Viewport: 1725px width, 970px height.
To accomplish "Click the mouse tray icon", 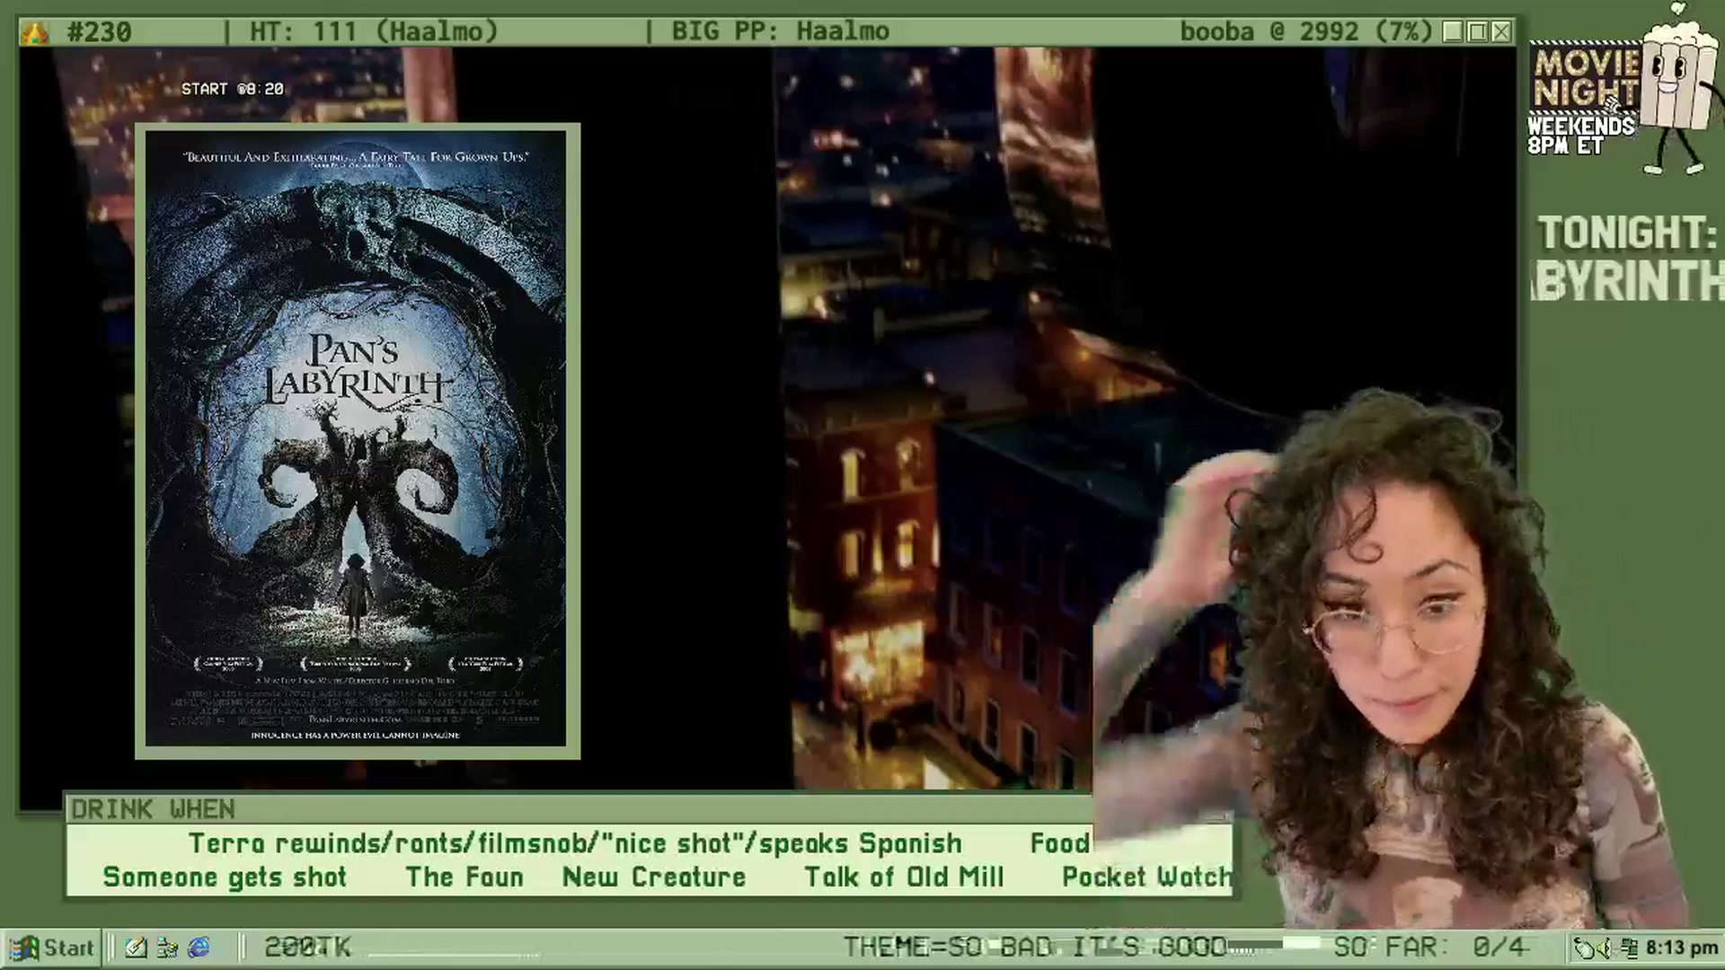I will click(1584, 948).
